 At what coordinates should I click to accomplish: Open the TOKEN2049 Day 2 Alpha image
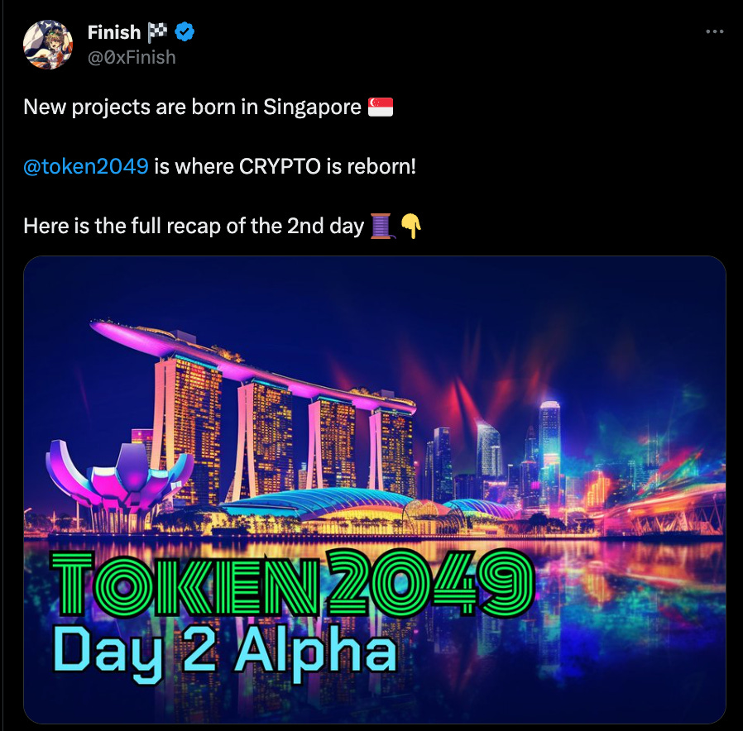[375, 490]
